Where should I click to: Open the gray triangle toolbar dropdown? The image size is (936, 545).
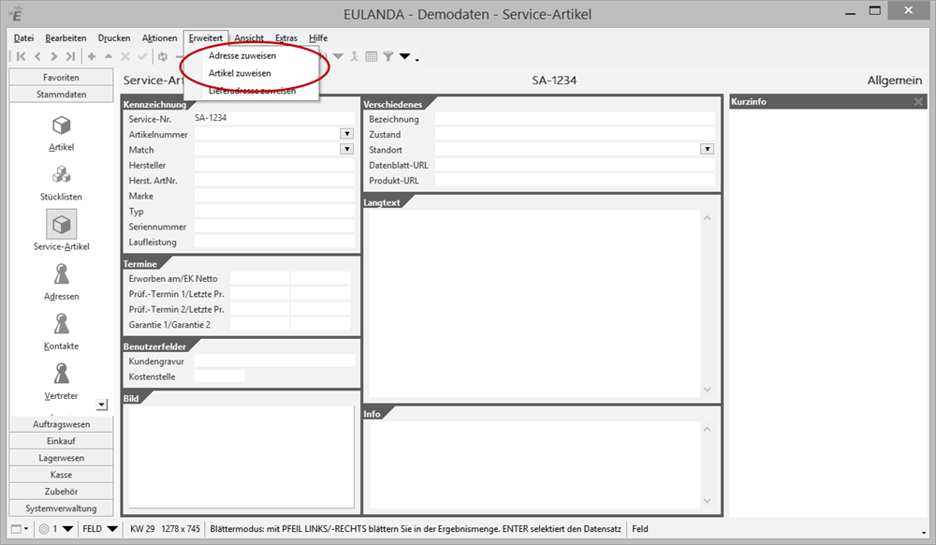(x=339, y=57)
